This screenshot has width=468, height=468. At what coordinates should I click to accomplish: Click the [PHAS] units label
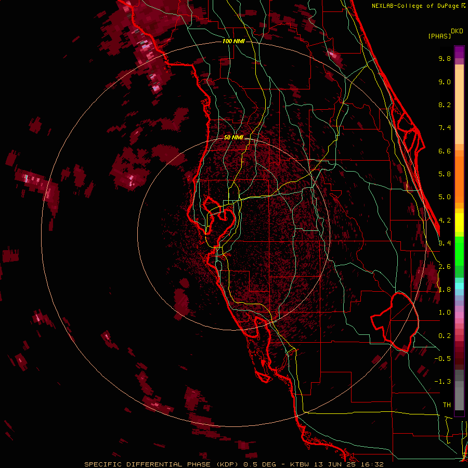(439, 36)
